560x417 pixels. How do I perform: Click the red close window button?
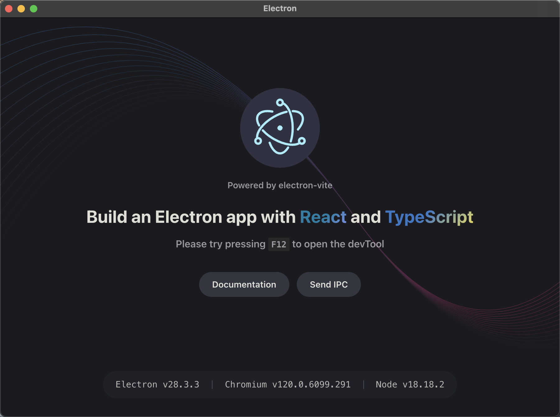coord(9,9)
